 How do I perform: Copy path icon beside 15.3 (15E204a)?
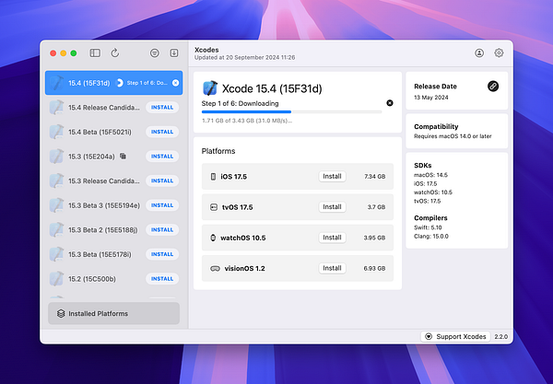pyautogui.click(x=123, y=156)
